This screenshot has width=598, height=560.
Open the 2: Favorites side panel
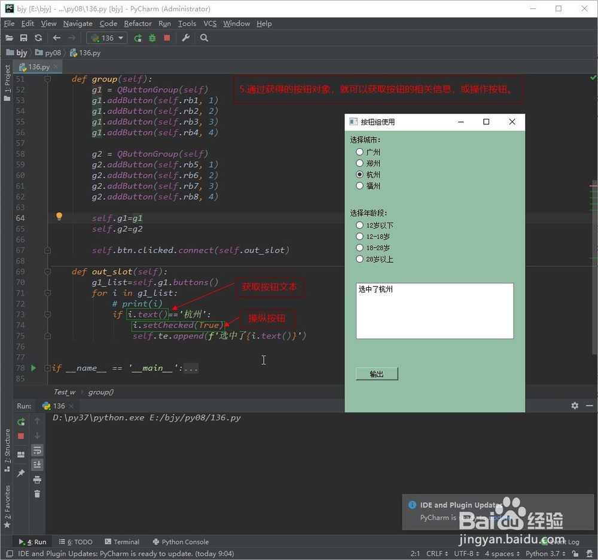[7, 506]
